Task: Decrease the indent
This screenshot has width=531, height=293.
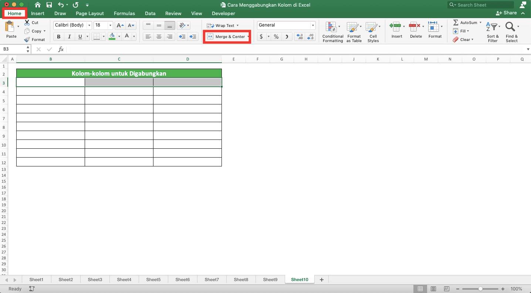Action: pyautogui.click(x=182, y=37)
